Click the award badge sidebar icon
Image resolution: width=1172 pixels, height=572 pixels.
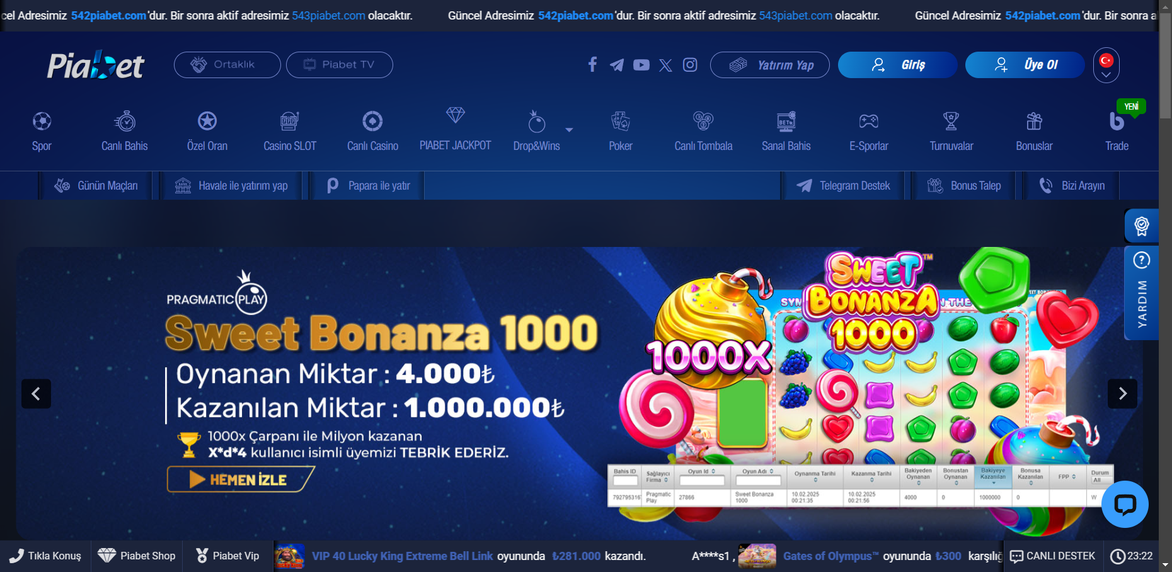pyautogui.click(x=1142, y=226)
